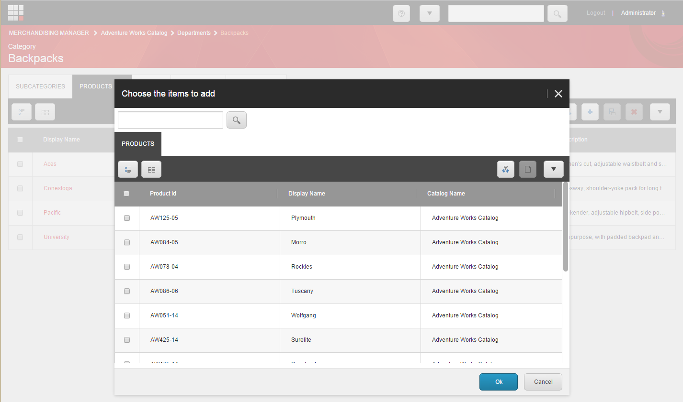This screenshot has height=402, width=683.
Task: Click the magnifier search button in the dialog
Action: click(236, 120)
